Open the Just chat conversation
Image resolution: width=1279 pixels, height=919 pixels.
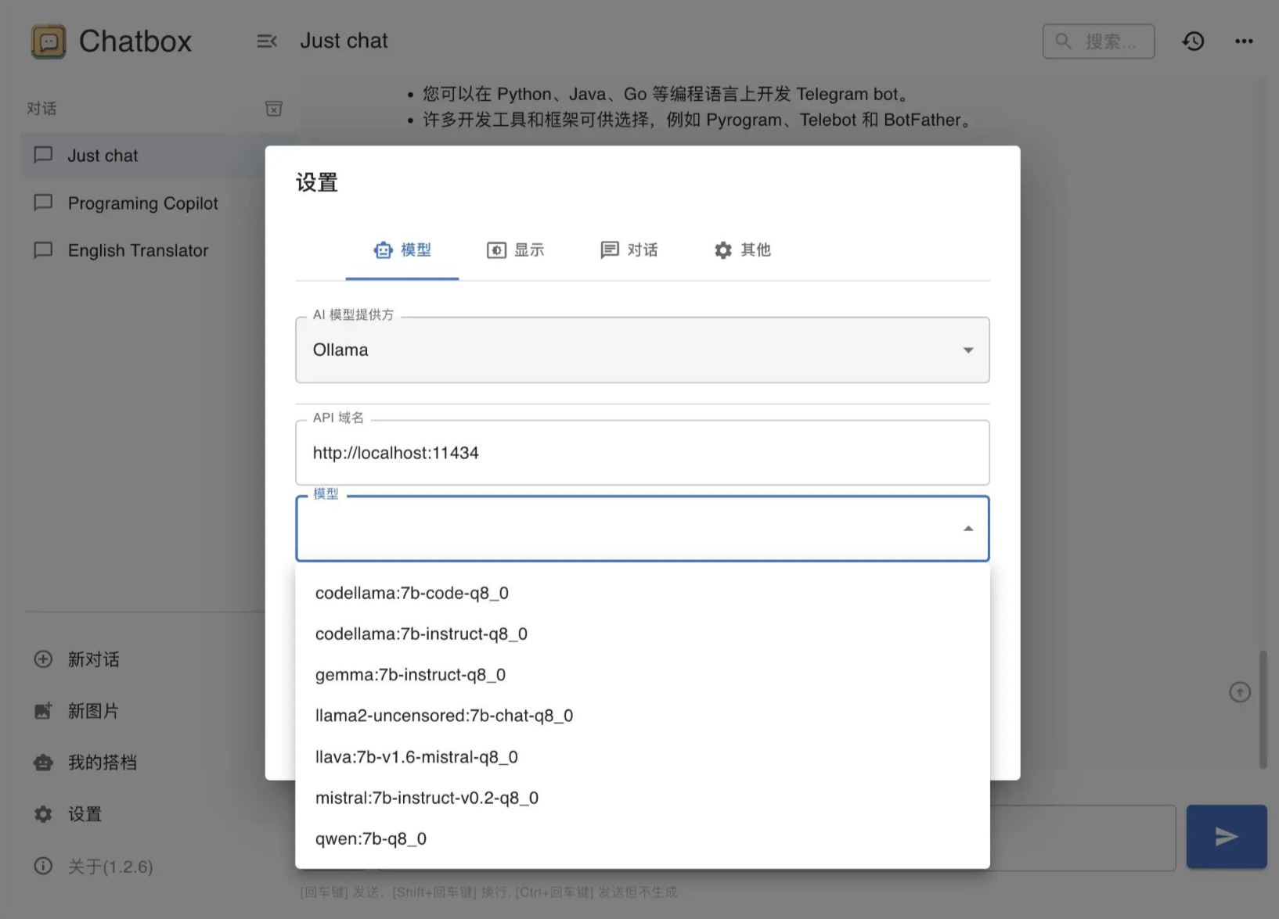tap(145, 156)
